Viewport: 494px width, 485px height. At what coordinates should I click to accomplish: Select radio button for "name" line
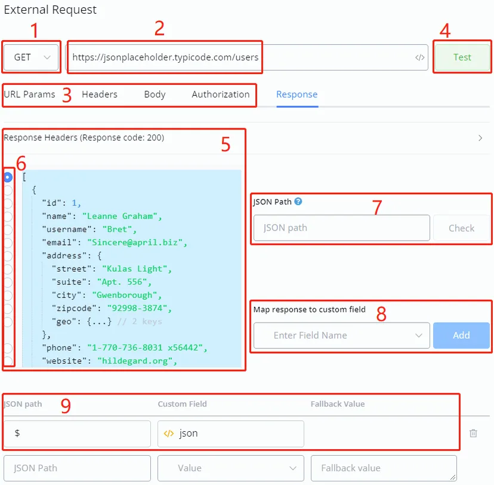click(x=8, y=217)
